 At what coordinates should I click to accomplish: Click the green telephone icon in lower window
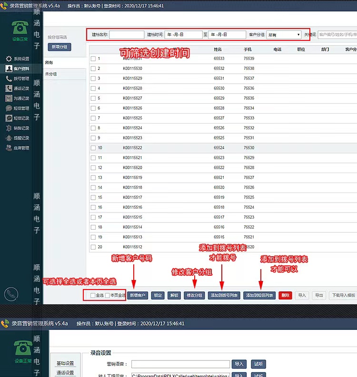[23, 348]
